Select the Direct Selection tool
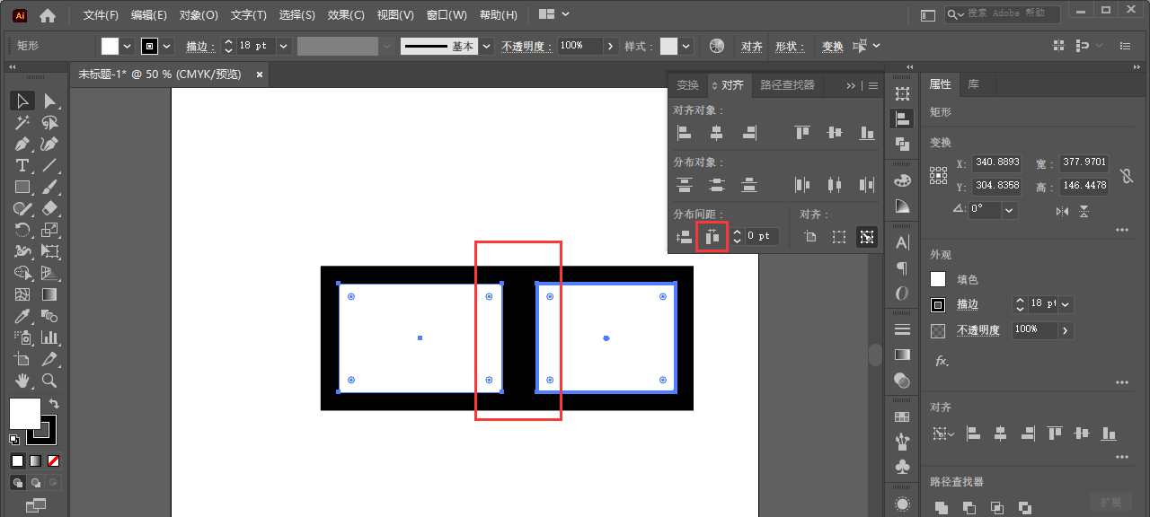 49,101
